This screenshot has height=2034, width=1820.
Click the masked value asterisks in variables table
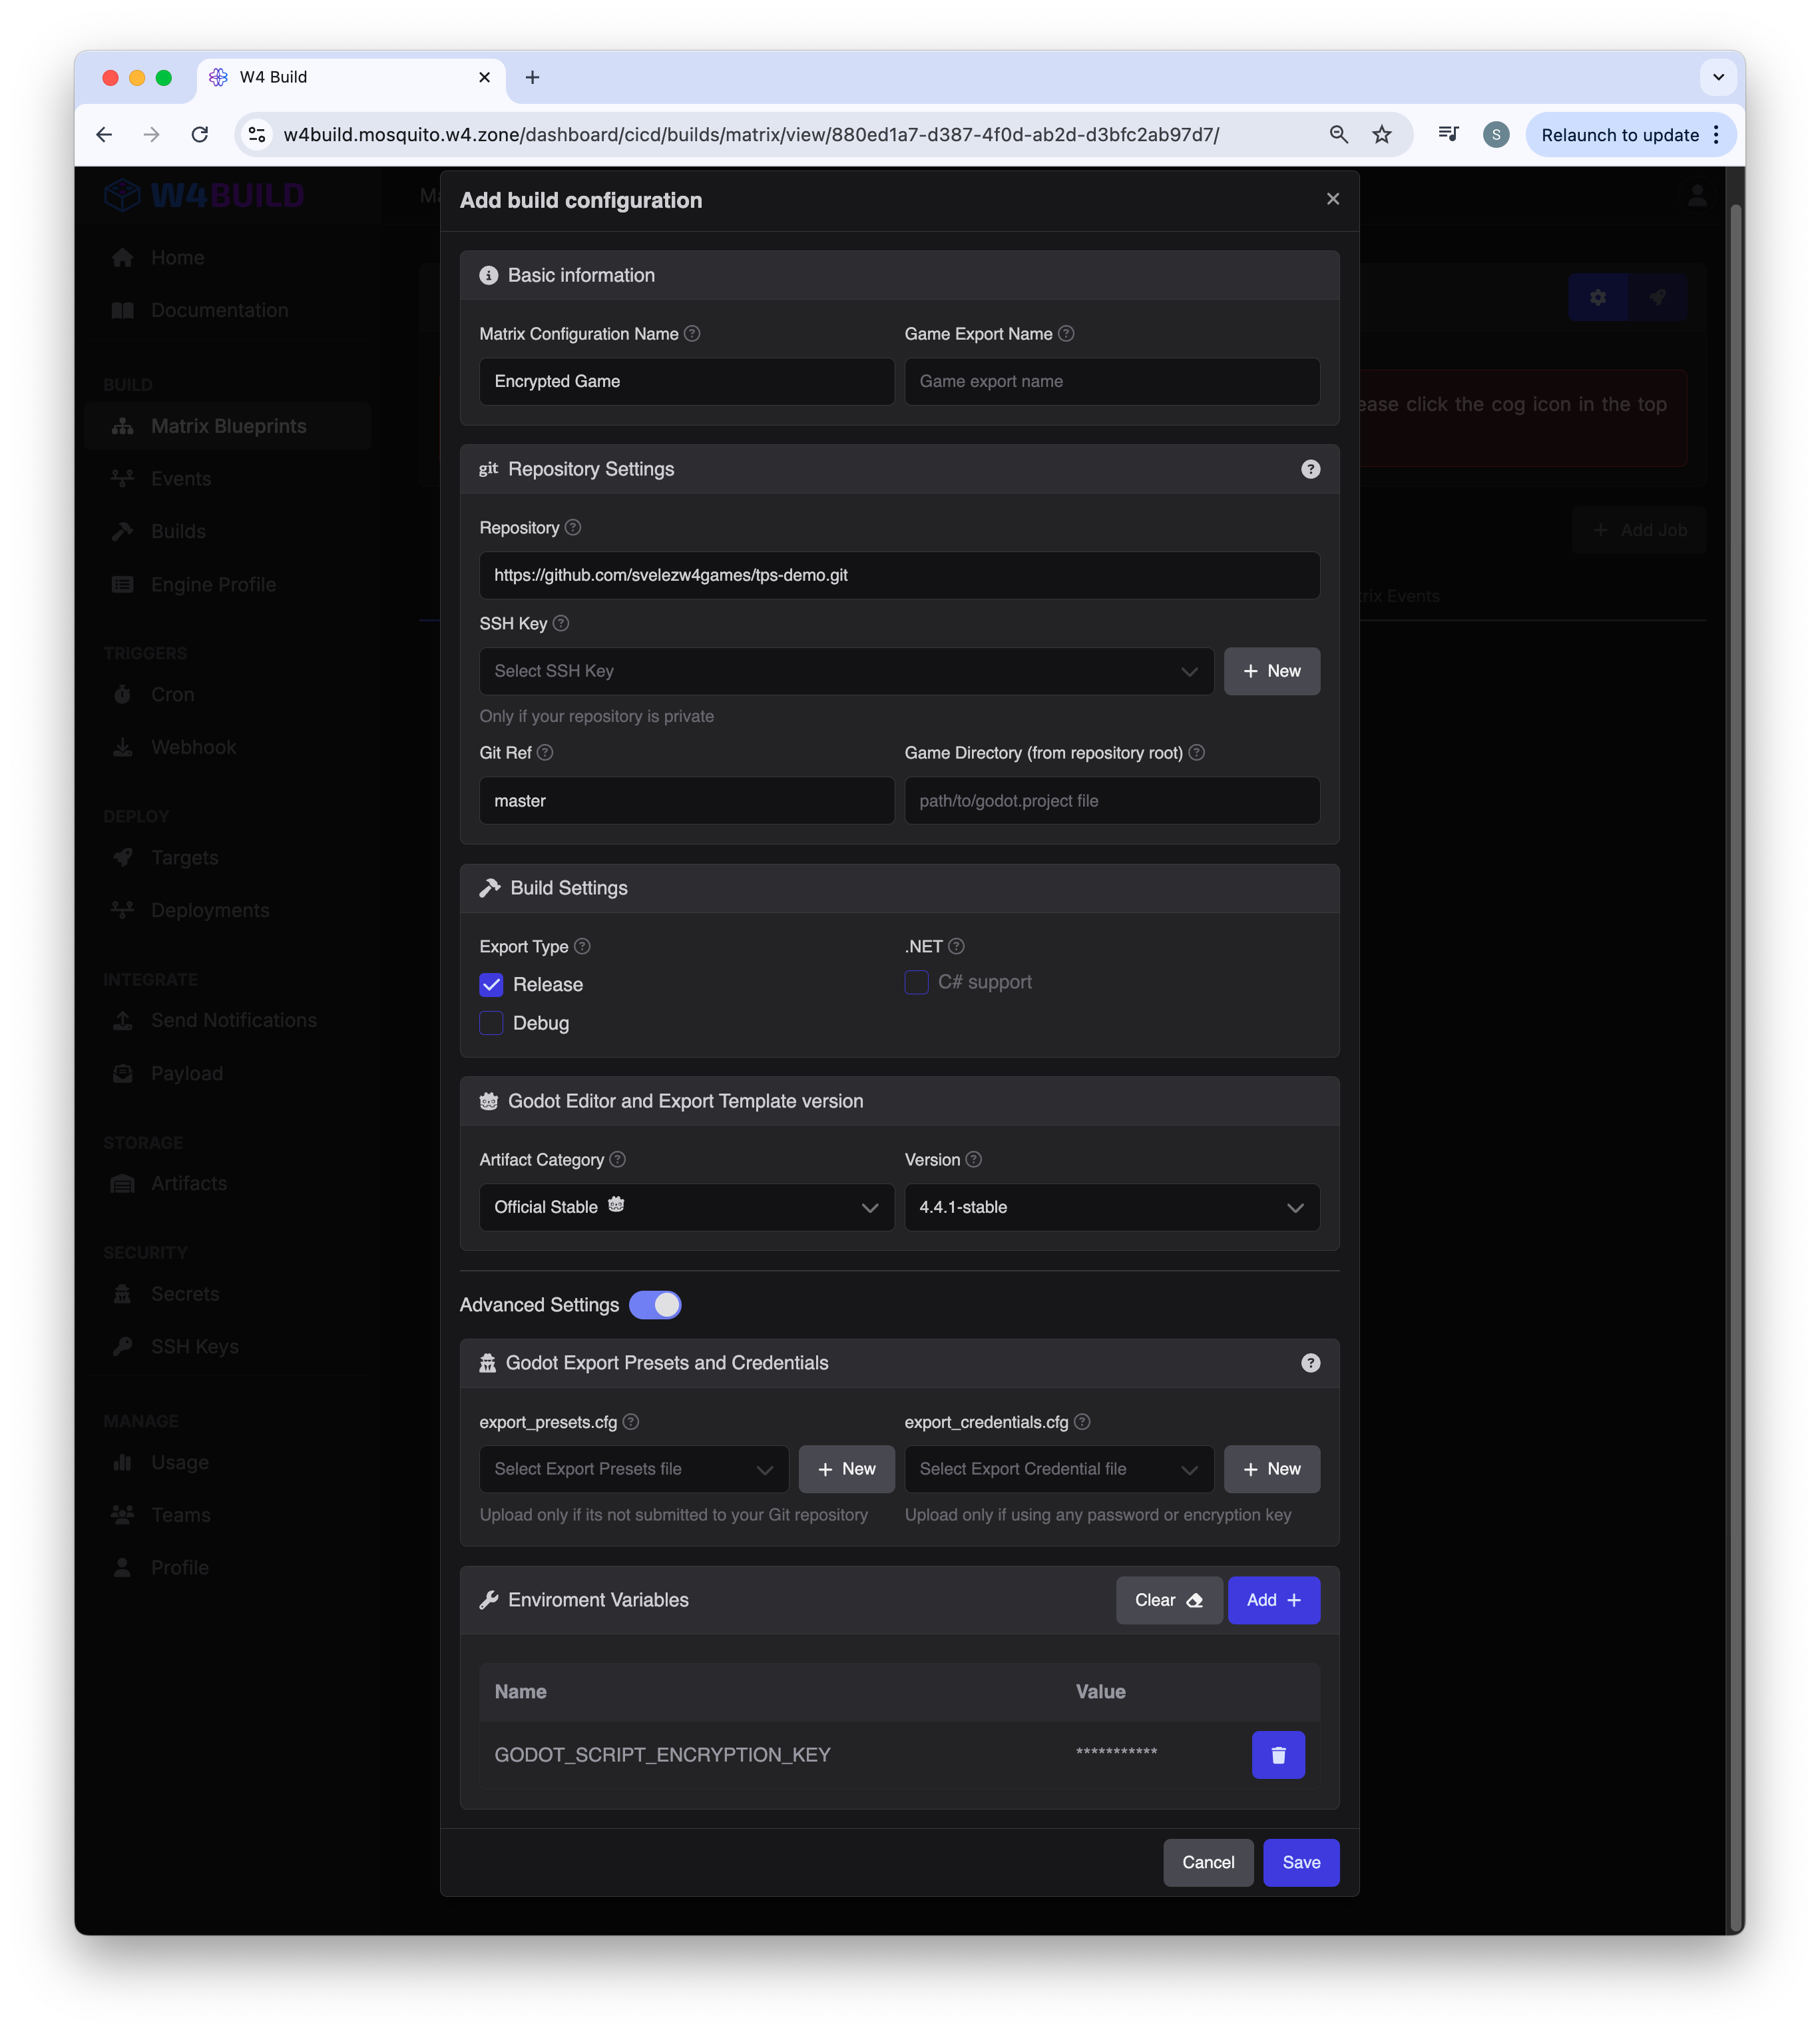(1116, 1753)
